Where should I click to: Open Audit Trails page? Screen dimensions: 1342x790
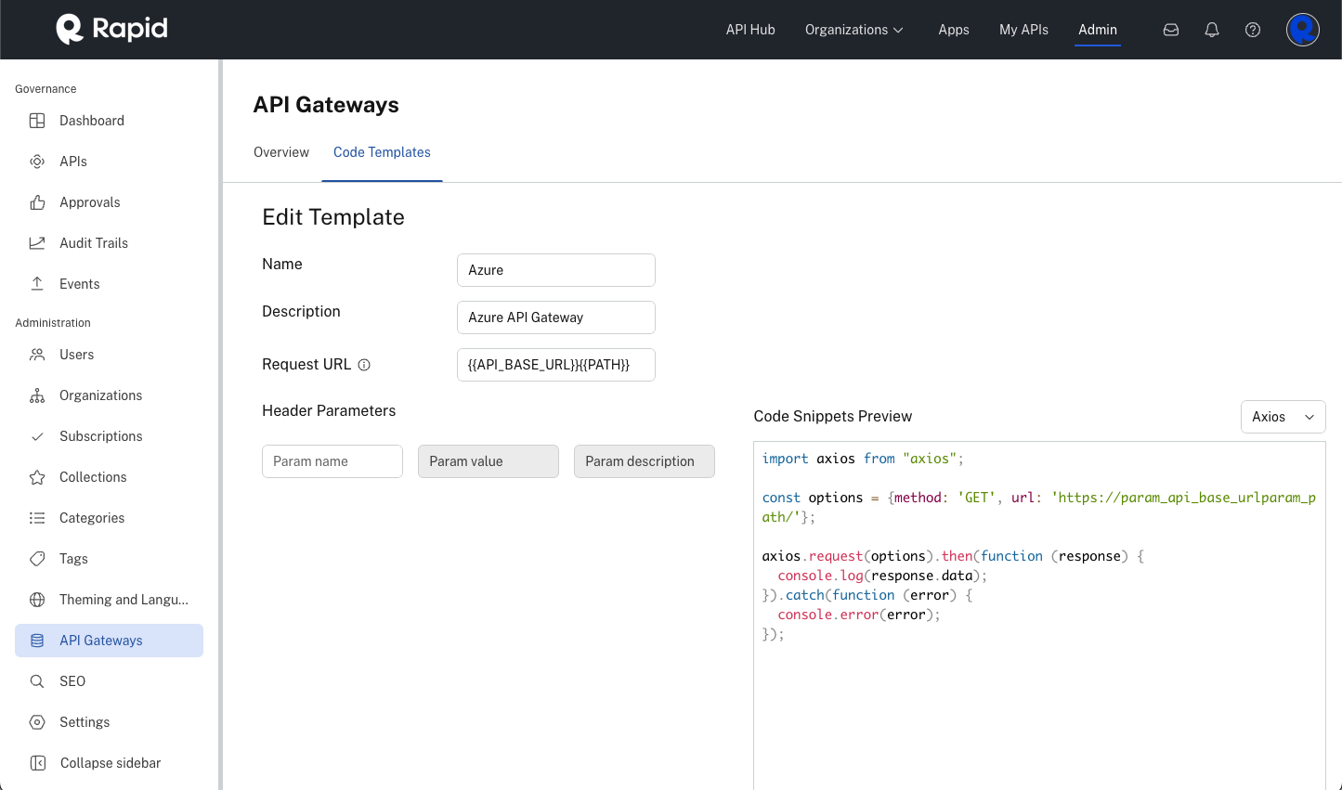[x=94, y=243]
